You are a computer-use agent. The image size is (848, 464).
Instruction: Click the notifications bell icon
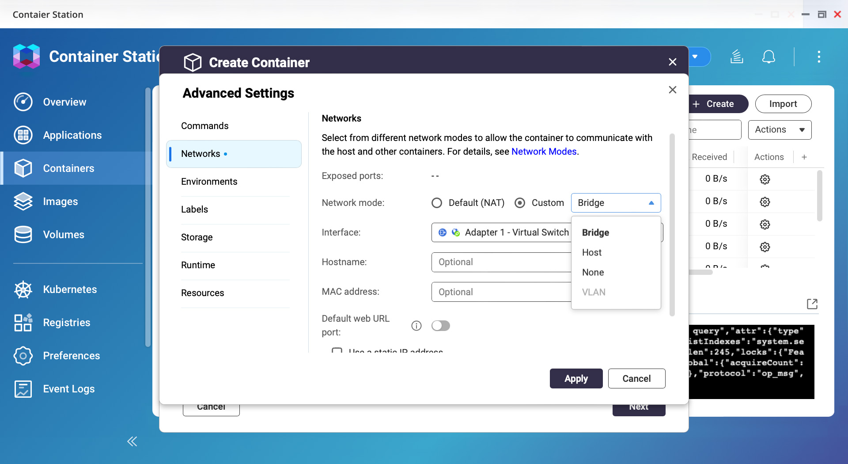tap(768, 57)
